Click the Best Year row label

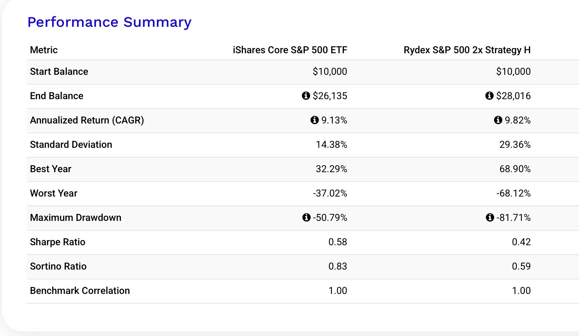[x=50, y=169]
